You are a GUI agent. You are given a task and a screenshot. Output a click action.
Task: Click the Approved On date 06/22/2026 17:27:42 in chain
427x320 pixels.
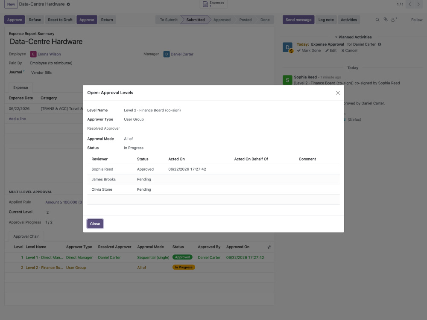click(x=245, y=257)
